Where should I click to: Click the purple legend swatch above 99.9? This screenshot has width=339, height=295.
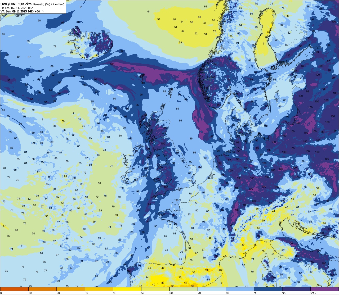click(x=325, y=289)
